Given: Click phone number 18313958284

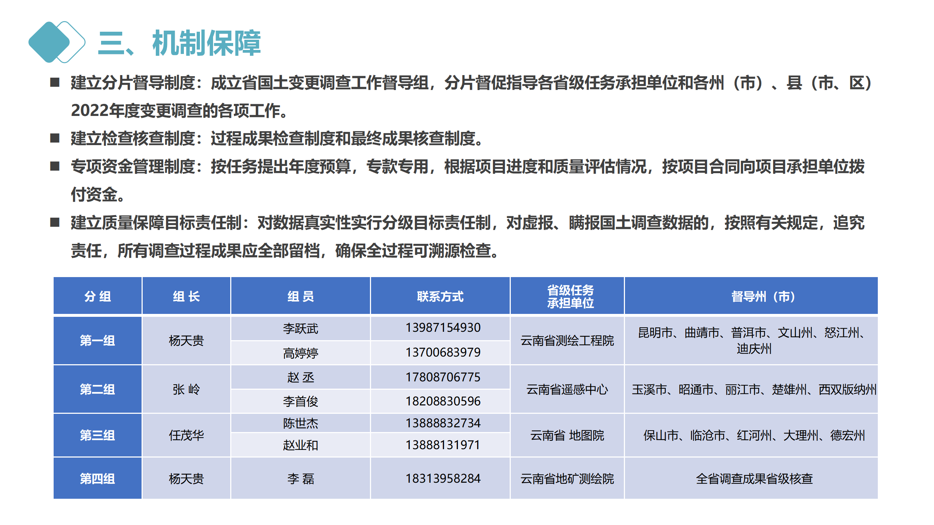Looking at the screenshot, I should pos(443,478).
